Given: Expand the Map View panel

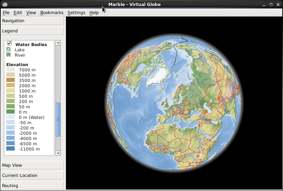Looking at the screenshot, I should tap(32, 165).
